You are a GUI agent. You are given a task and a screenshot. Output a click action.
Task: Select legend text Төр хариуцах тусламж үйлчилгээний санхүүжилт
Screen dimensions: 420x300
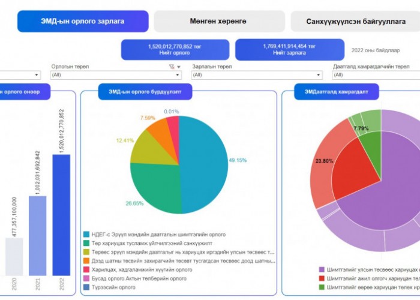(152, 243)
